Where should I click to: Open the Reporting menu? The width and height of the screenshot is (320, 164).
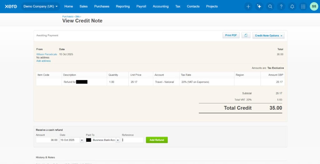coord(122,6)
